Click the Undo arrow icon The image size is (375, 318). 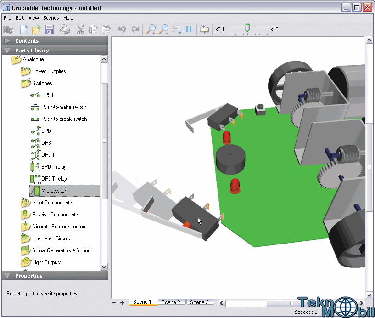pos(122,29)
